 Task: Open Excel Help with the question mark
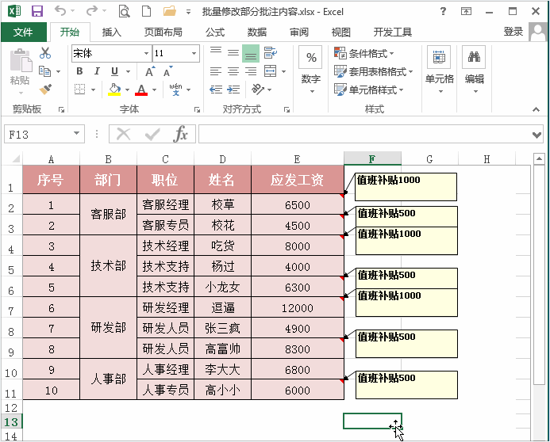(x=444, y=11)
